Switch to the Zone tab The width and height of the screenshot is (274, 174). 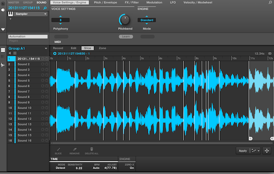tap(102, 48)
